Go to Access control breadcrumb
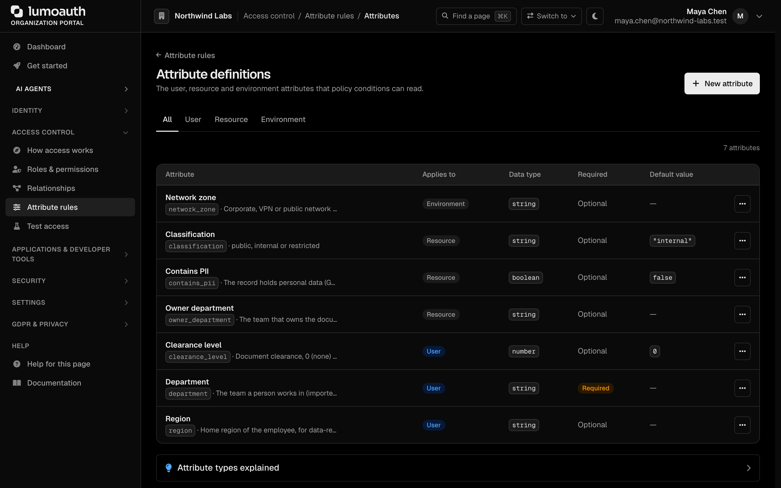The image size is (781, 488). click(x=269, y=16)
